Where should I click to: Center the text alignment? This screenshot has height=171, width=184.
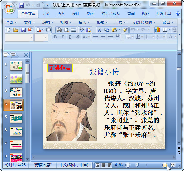pos(103,37)
